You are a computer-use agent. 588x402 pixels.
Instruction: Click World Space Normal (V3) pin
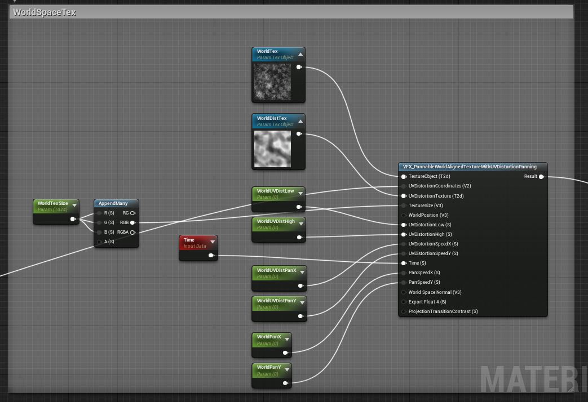pyautogui.click(x=404, y=292)
